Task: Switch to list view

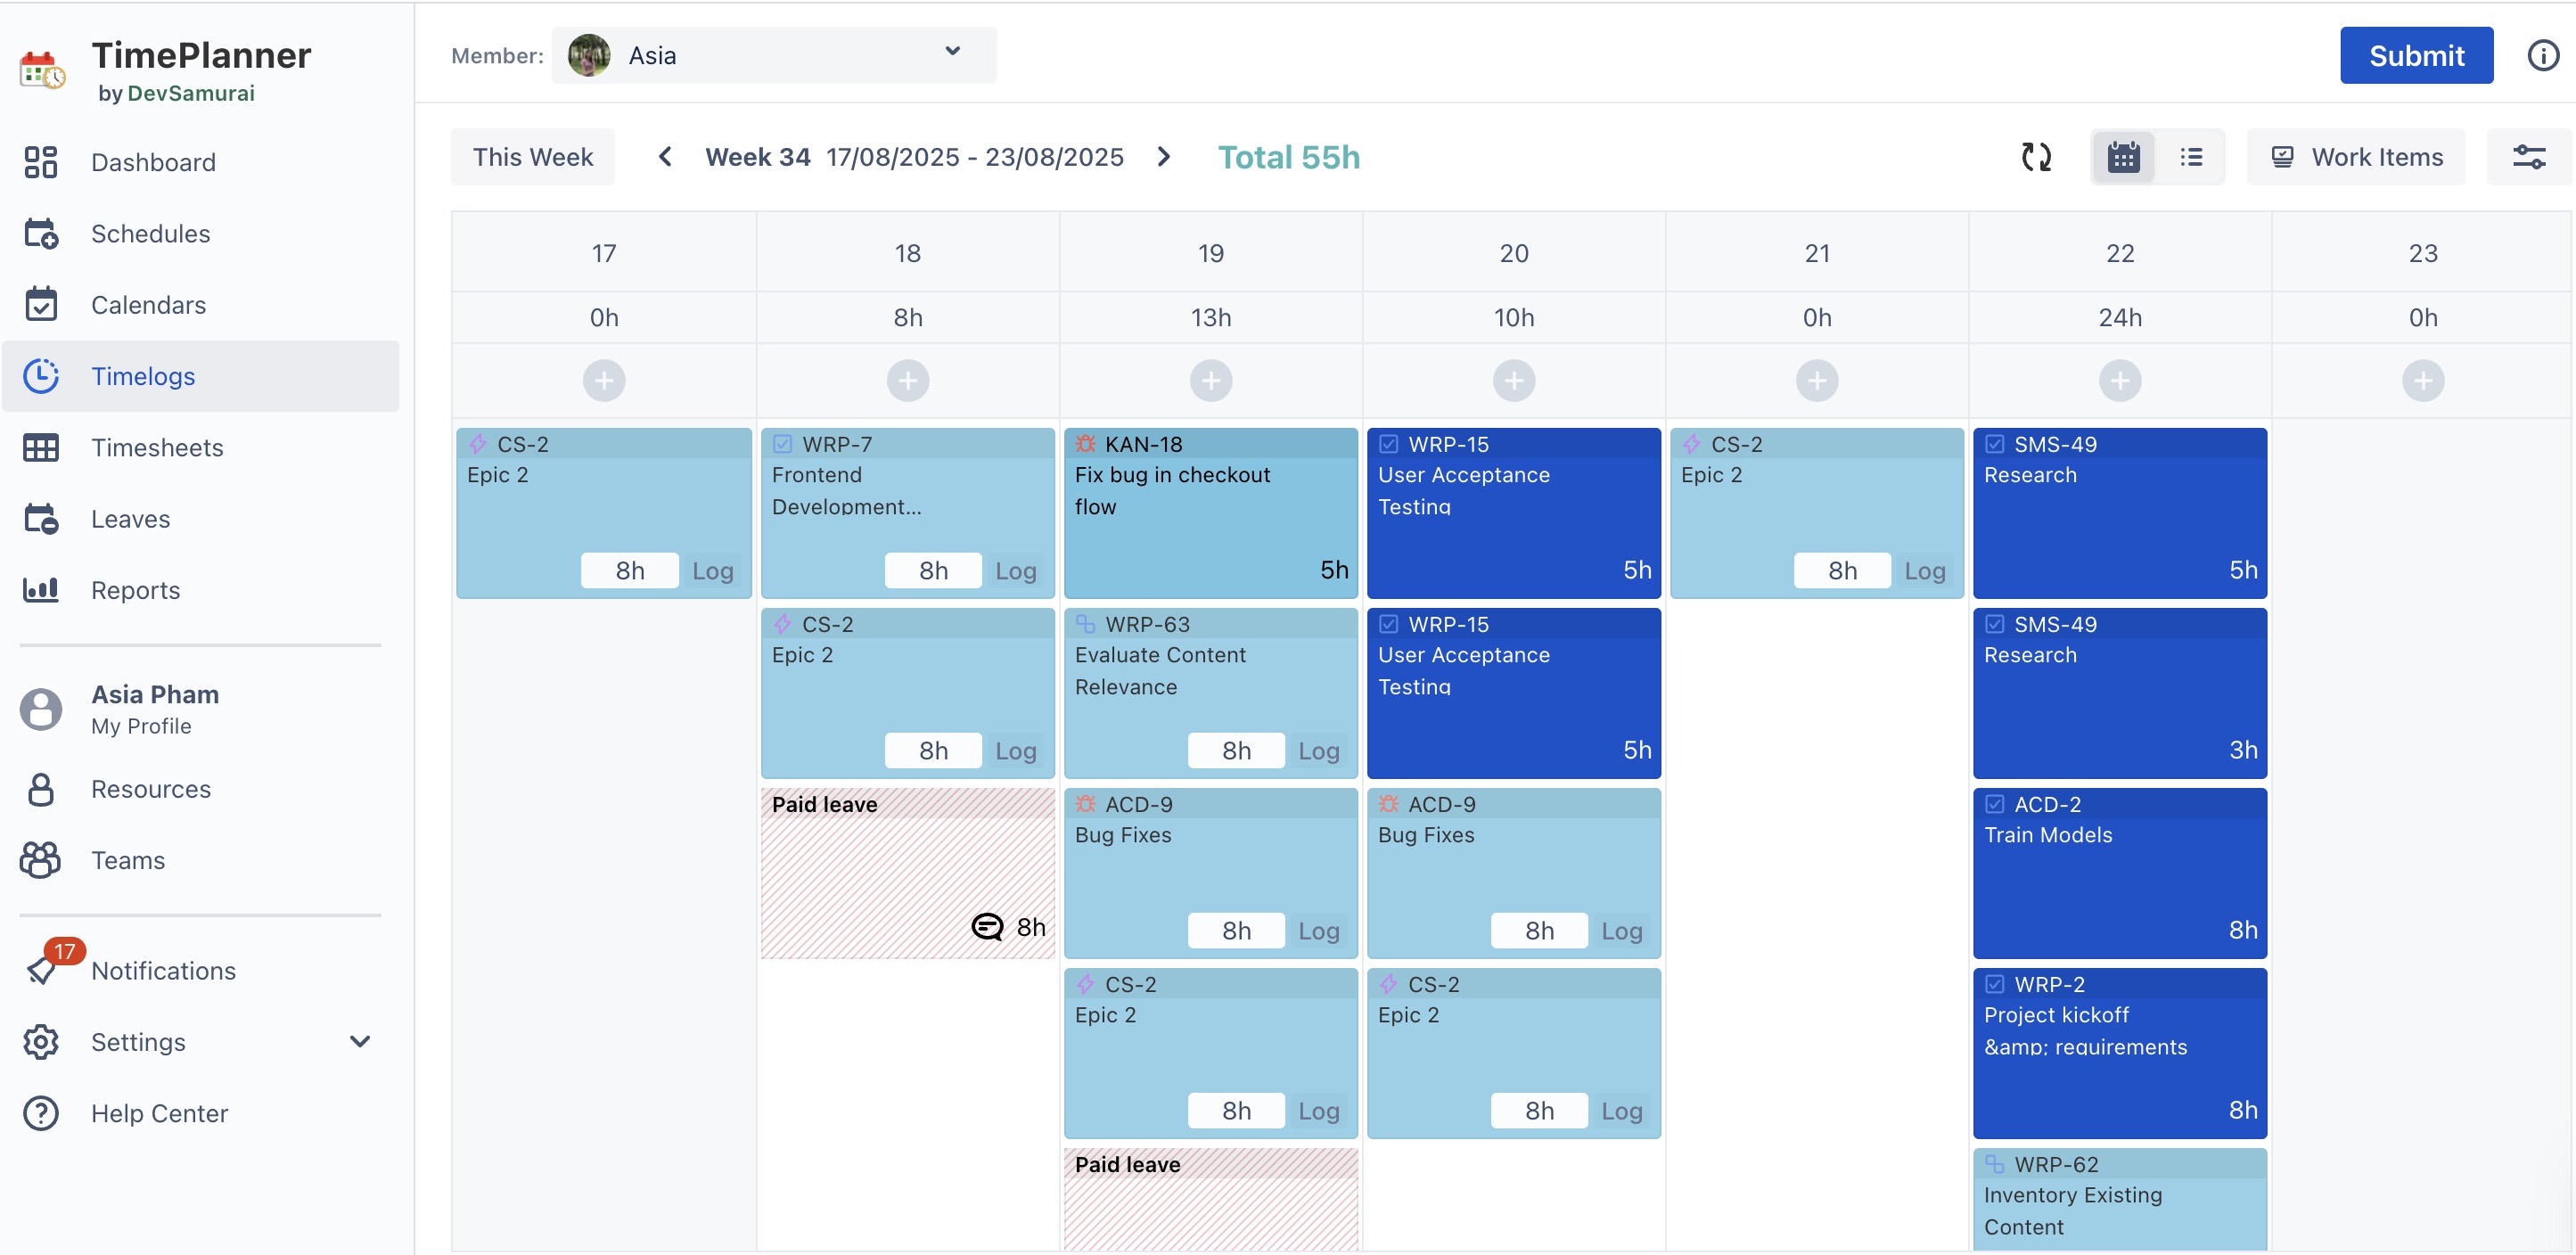Action: point(2191,157)
